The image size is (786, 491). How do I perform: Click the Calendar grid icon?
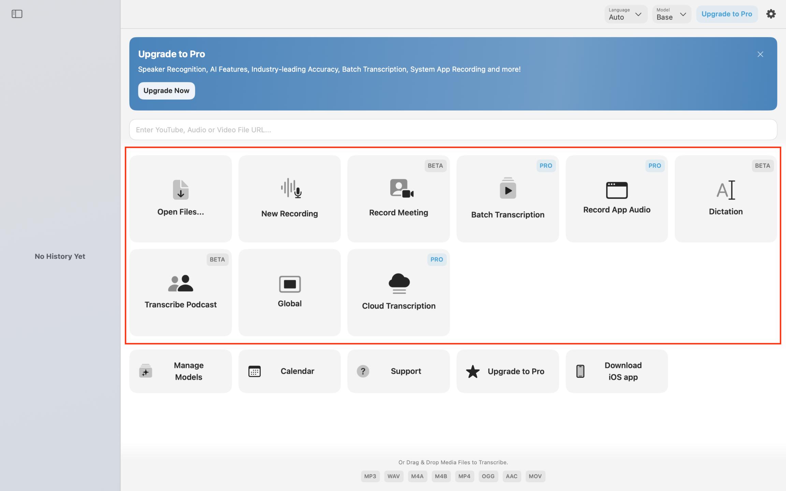pyautogui.click(x=254, y=371)
